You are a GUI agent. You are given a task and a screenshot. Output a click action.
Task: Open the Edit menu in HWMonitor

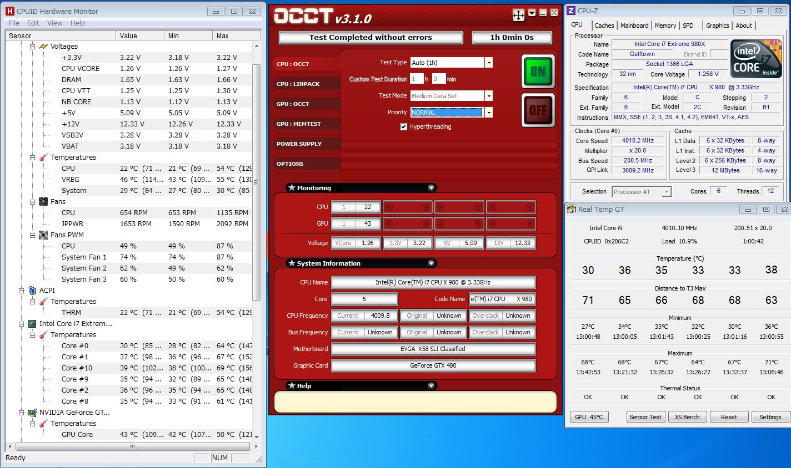pyautogui.click(x=33, y=23)
